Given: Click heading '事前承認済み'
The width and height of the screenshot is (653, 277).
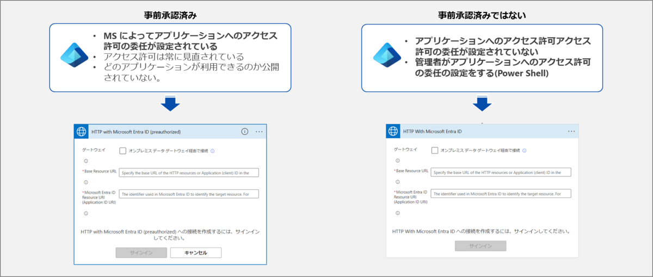Looking at the screenshot, I should coord(170,16).
